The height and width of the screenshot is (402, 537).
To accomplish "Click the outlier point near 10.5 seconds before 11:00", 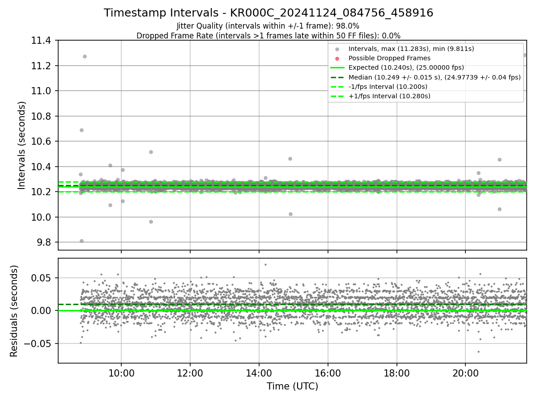I will 151,152.
